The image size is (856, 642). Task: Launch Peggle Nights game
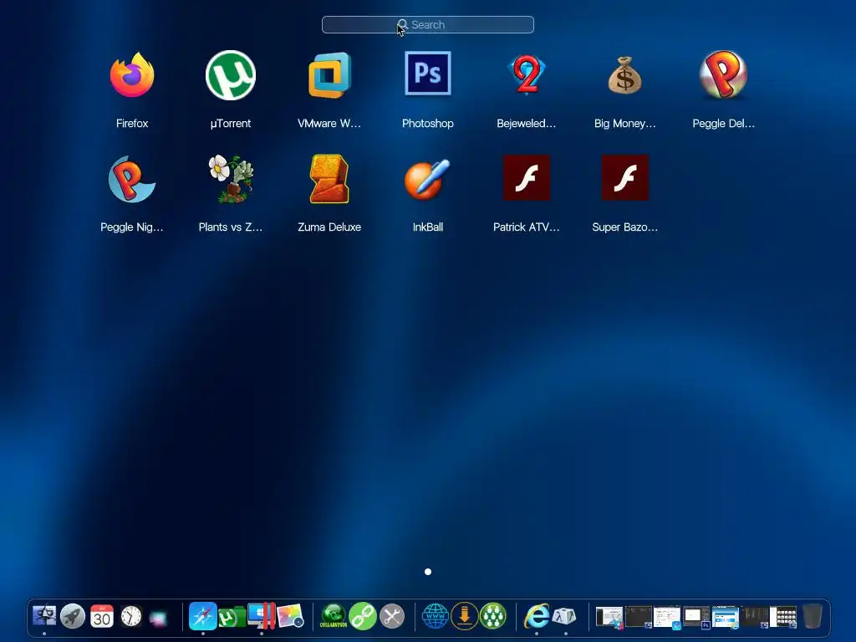click(x=131, y=179)
